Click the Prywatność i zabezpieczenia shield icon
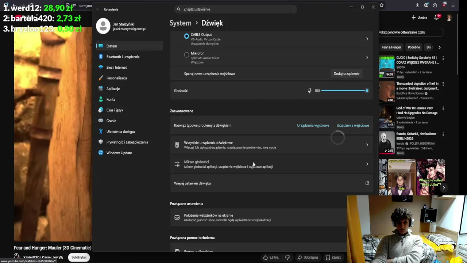The image size is (467, 263). 101,142
